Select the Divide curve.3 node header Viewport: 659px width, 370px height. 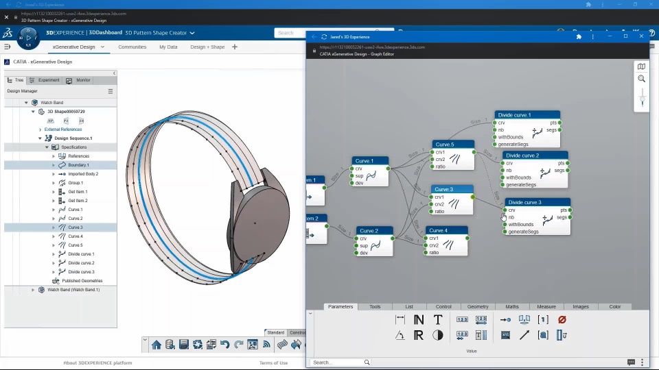click(537, 202)
